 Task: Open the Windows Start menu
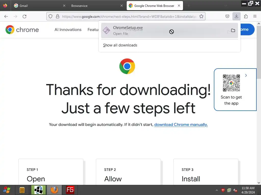(x=7, y=190)
